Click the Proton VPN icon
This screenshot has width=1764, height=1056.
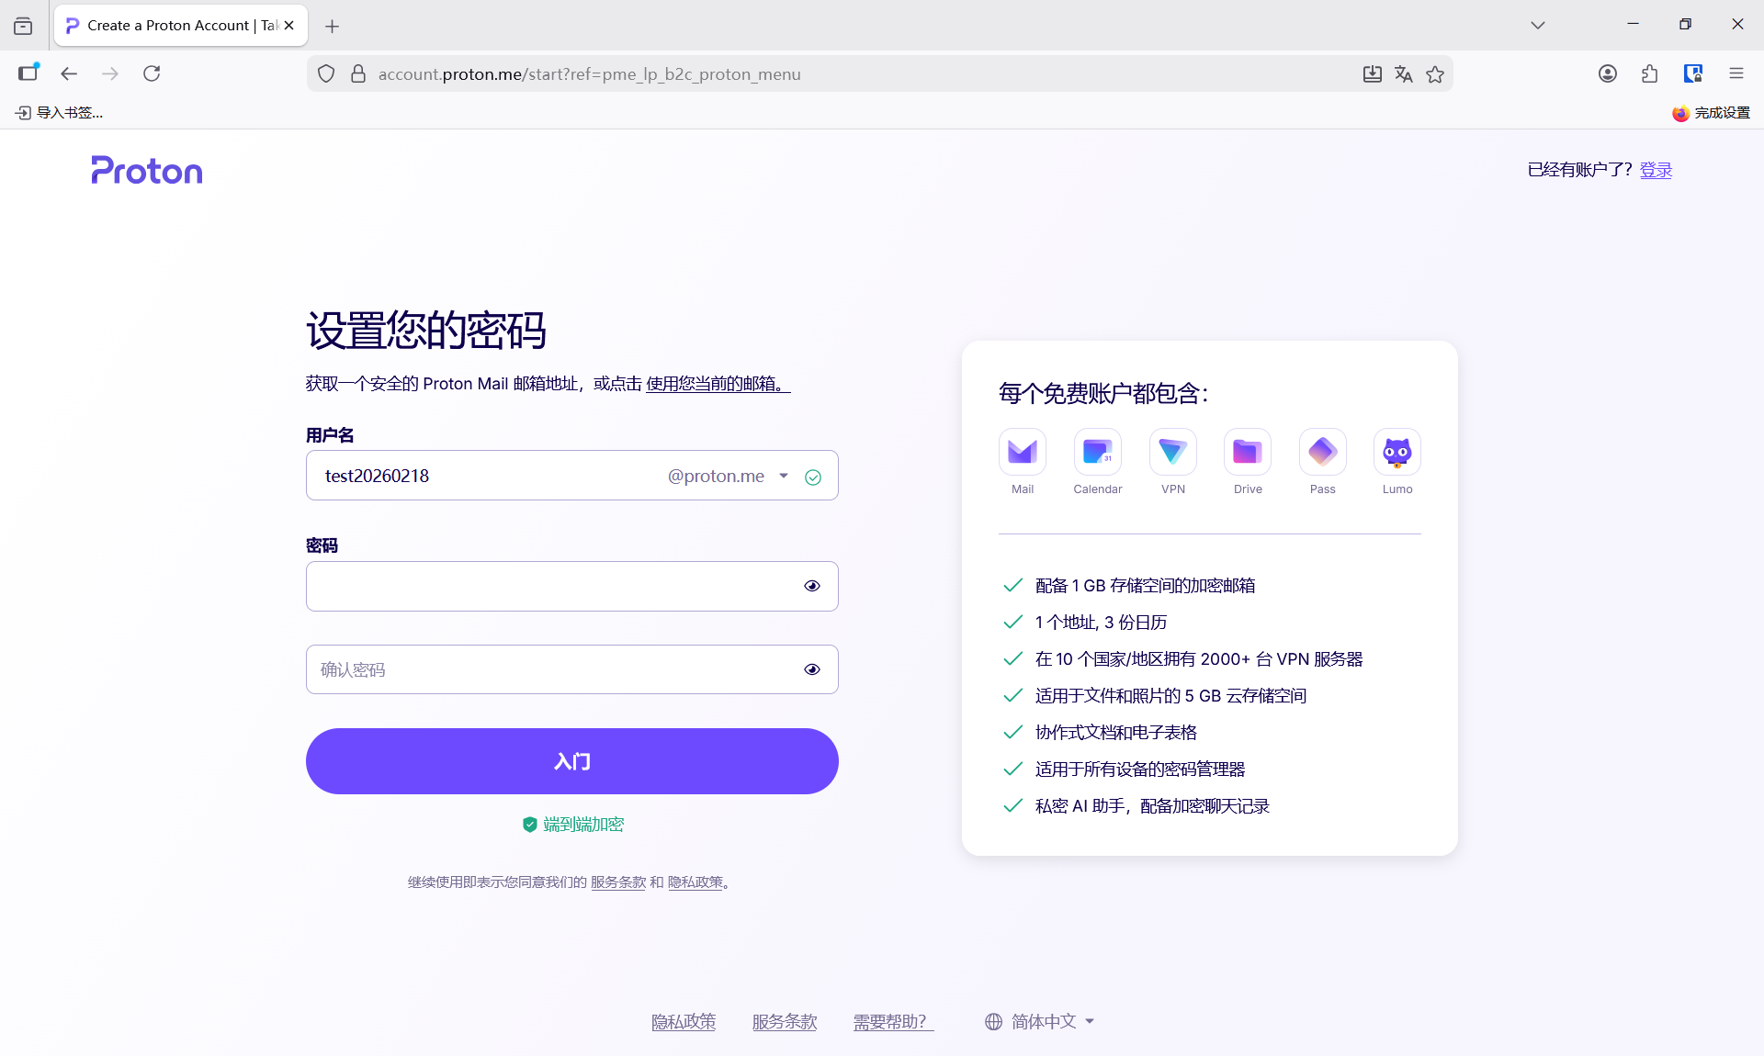pyautogui.click(x=1172, y=452)
